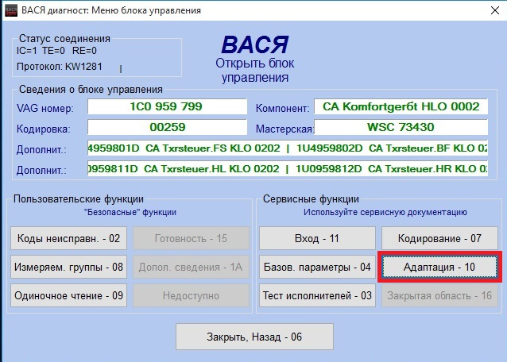Click the Открыть блок управления text
This screenshot has width=507, height=362.
click(255, 71)
